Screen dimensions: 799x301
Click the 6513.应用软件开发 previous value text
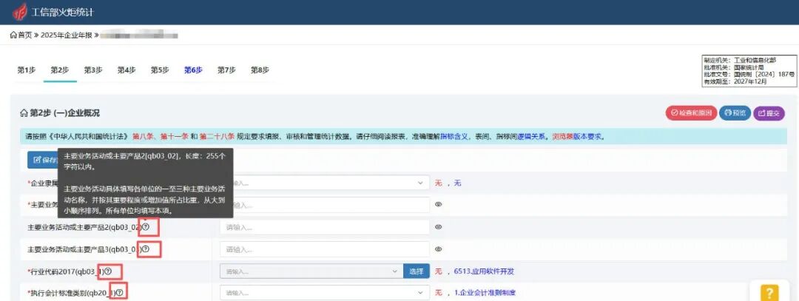tap(484, 271)
